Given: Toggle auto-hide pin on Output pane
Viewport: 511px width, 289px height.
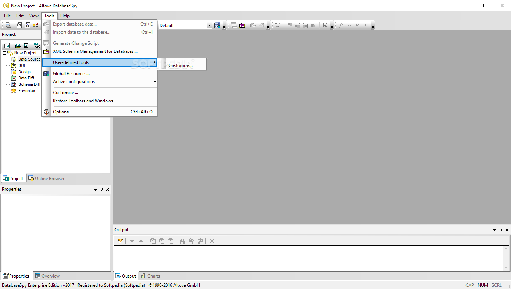Looking at the screenshot, I should pyautogui.click(x=501, y=230).
